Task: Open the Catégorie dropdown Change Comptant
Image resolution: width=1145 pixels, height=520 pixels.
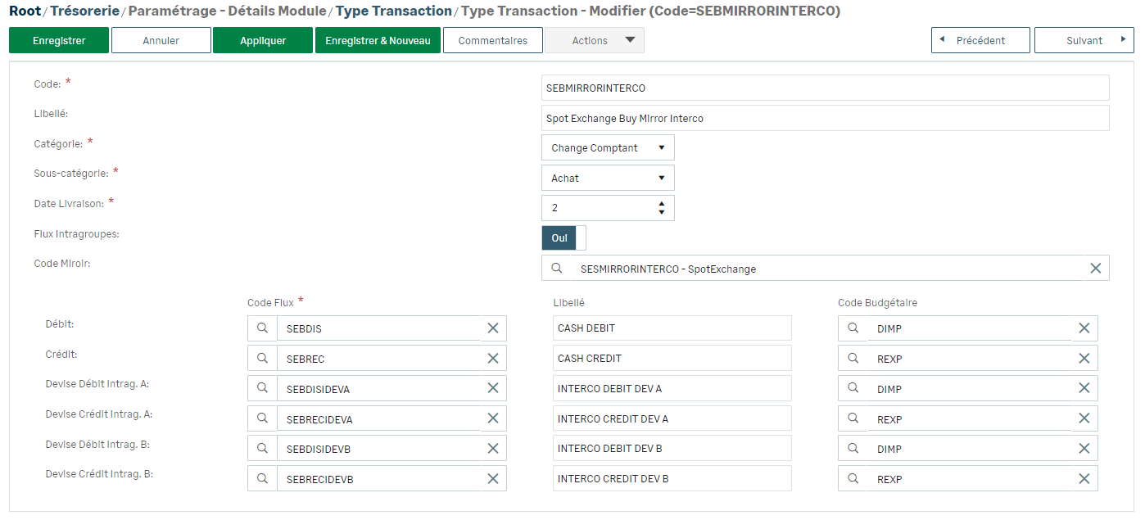Action: click(x=608, y=148)
